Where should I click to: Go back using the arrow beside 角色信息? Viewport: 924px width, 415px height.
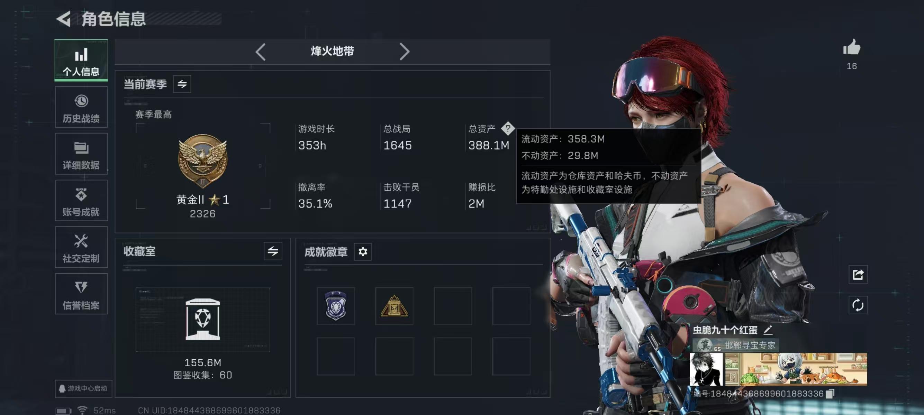[x=64, y=19]
